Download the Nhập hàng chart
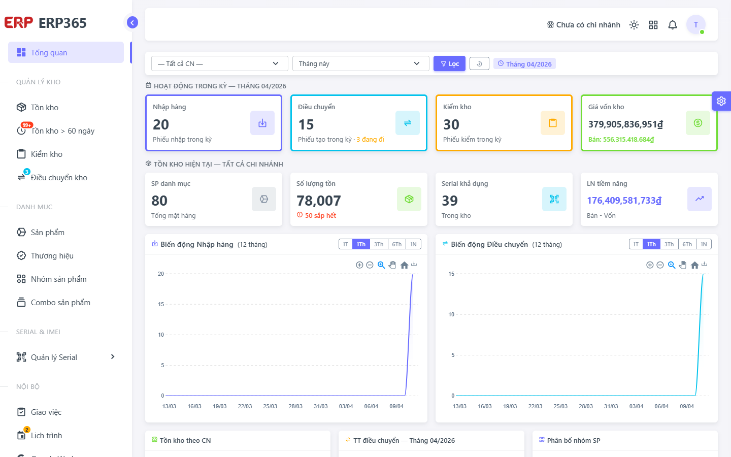This screenshot has height=457, width=731. [414, 265]
